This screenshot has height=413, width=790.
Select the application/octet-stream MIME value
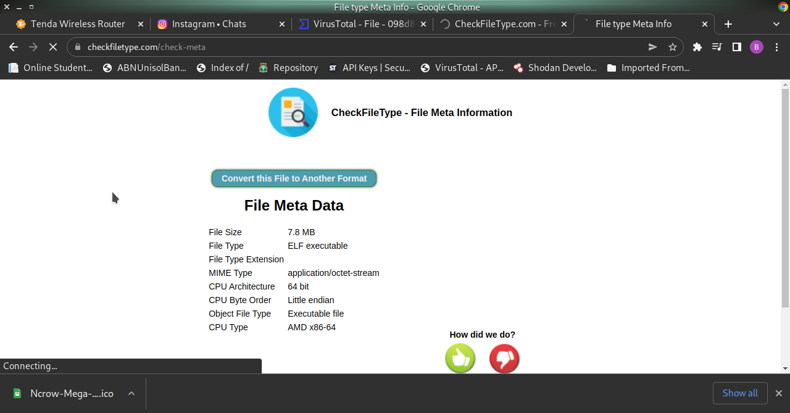point(333,273)
